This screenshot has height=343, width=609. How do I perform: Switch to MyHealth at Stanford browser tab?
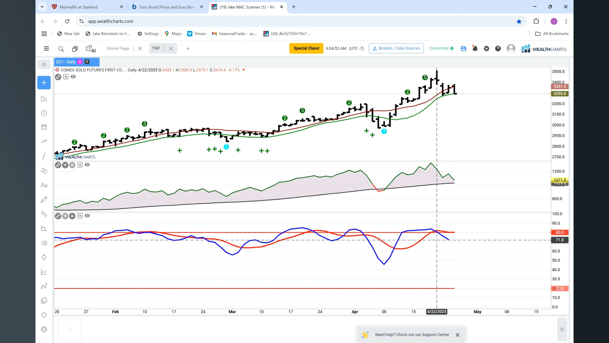tap(88, 7)
